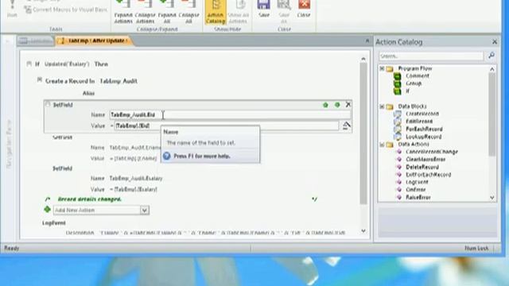Click Expand Actions ribbon button
The image size is (509, 286).
[123, 12]
